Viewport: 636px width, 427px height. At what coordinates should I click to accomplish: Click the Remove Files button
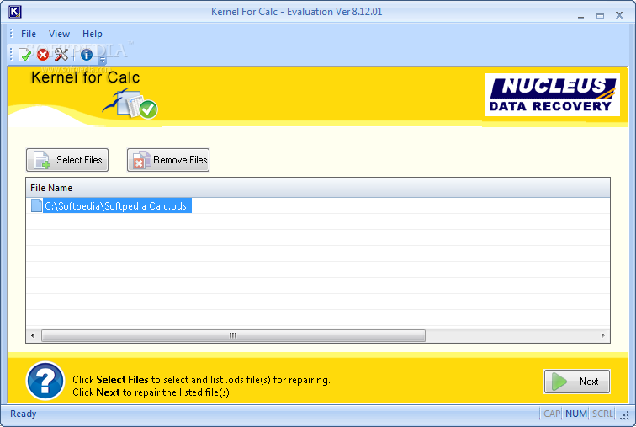coord(168,160)
